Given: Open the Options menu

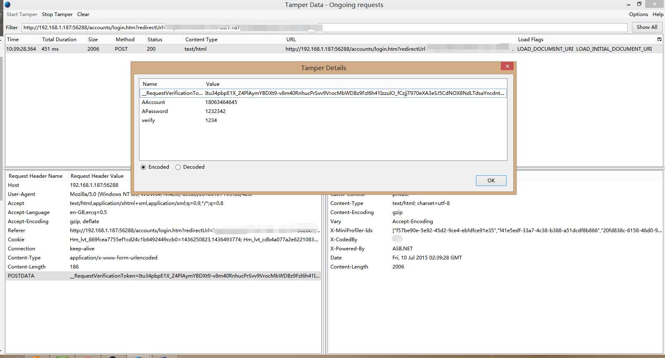Looking at the screenshot, I should pos(639,14).
